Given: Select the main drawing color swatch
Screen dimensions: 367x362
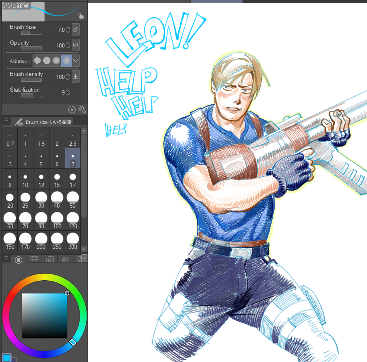Looking at the screenshot, I should tap(6, 357).
